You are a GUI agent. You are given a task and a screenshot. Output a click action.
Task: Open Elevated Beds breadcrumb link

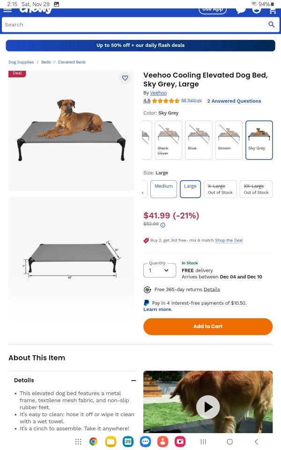(72, 62)
